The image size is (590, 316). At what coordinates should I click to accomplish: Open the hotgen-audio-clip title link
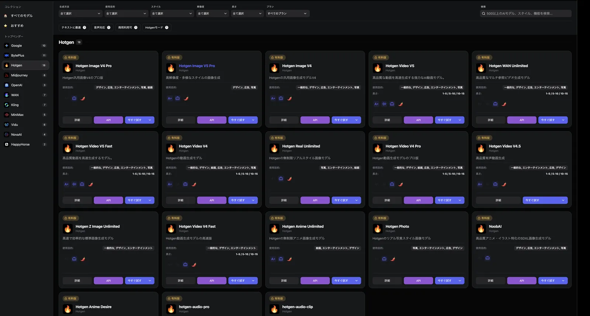coord(298,307)
